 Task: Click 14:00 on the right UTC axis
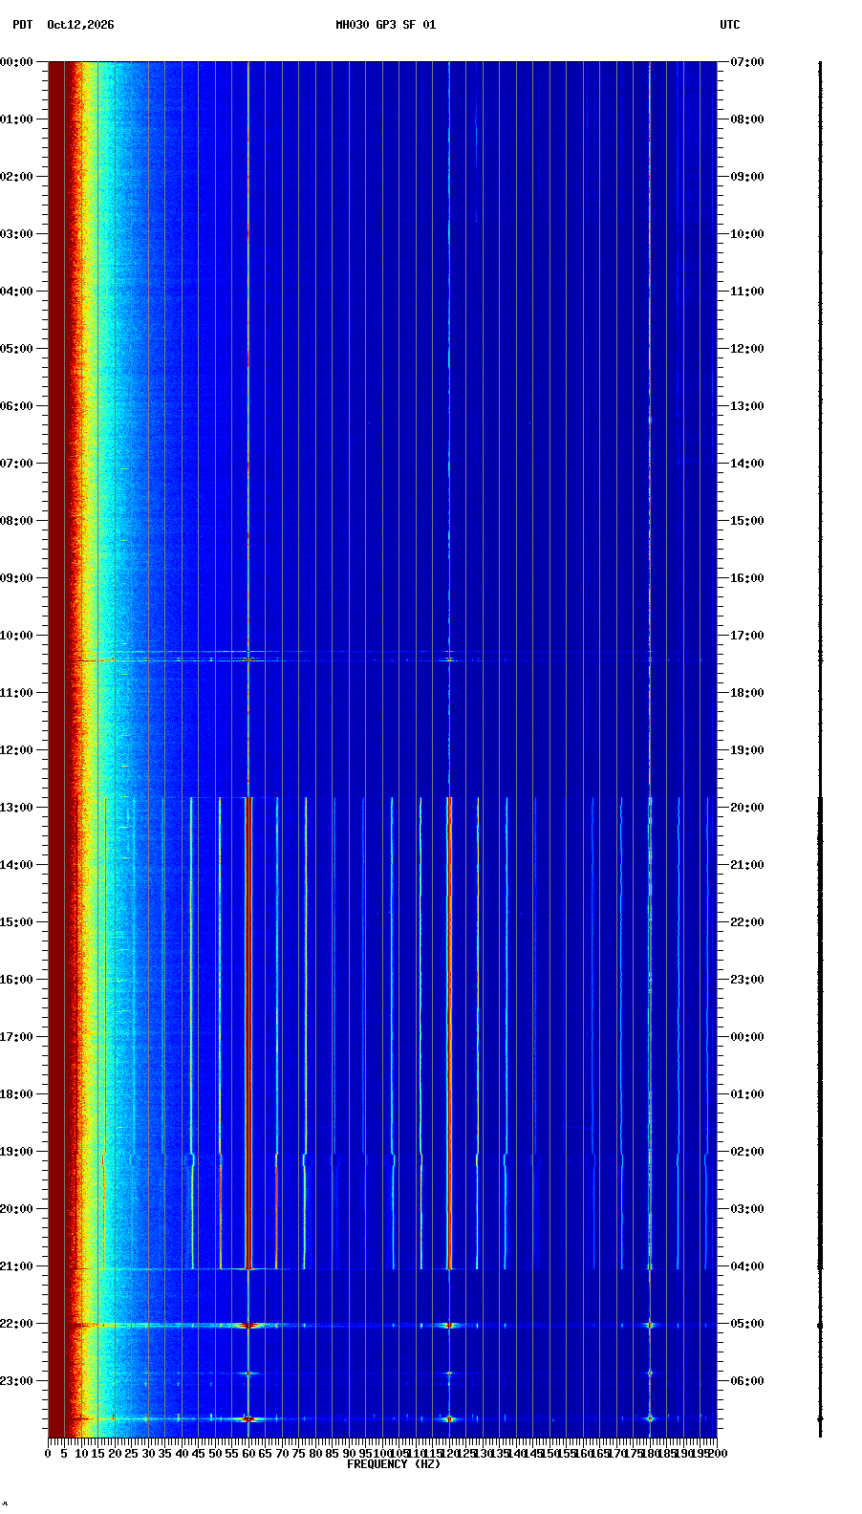(746, 464)
